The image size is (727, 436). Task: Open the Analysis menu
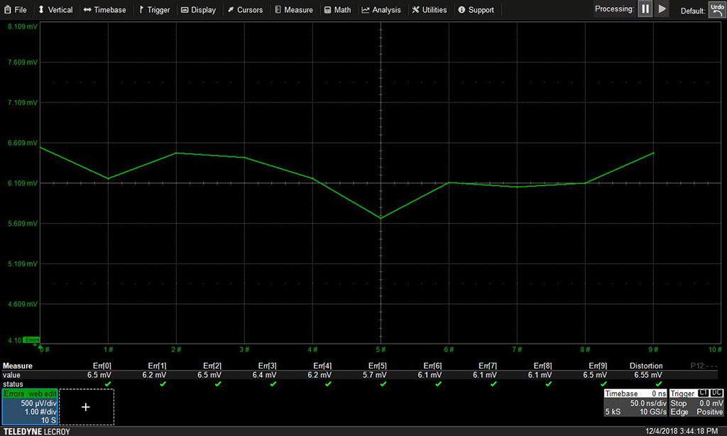(x=381, y=10)
